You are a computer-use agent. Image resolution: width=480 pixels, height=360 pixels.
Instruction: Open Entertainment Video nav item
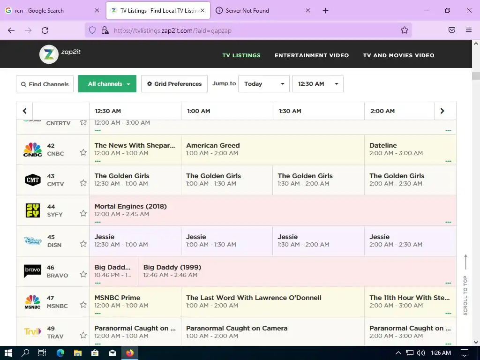click(x=312, y=55)
